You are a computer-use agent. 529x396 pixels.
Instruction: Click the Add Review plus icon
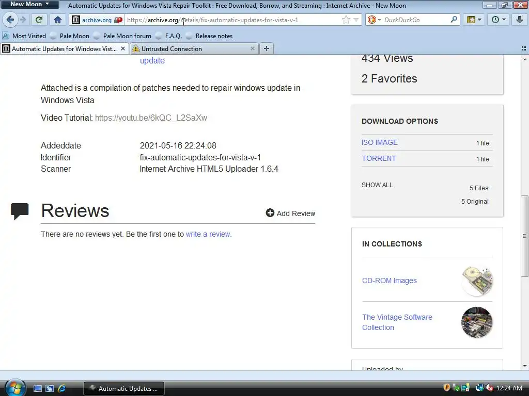tap(270, 213)
